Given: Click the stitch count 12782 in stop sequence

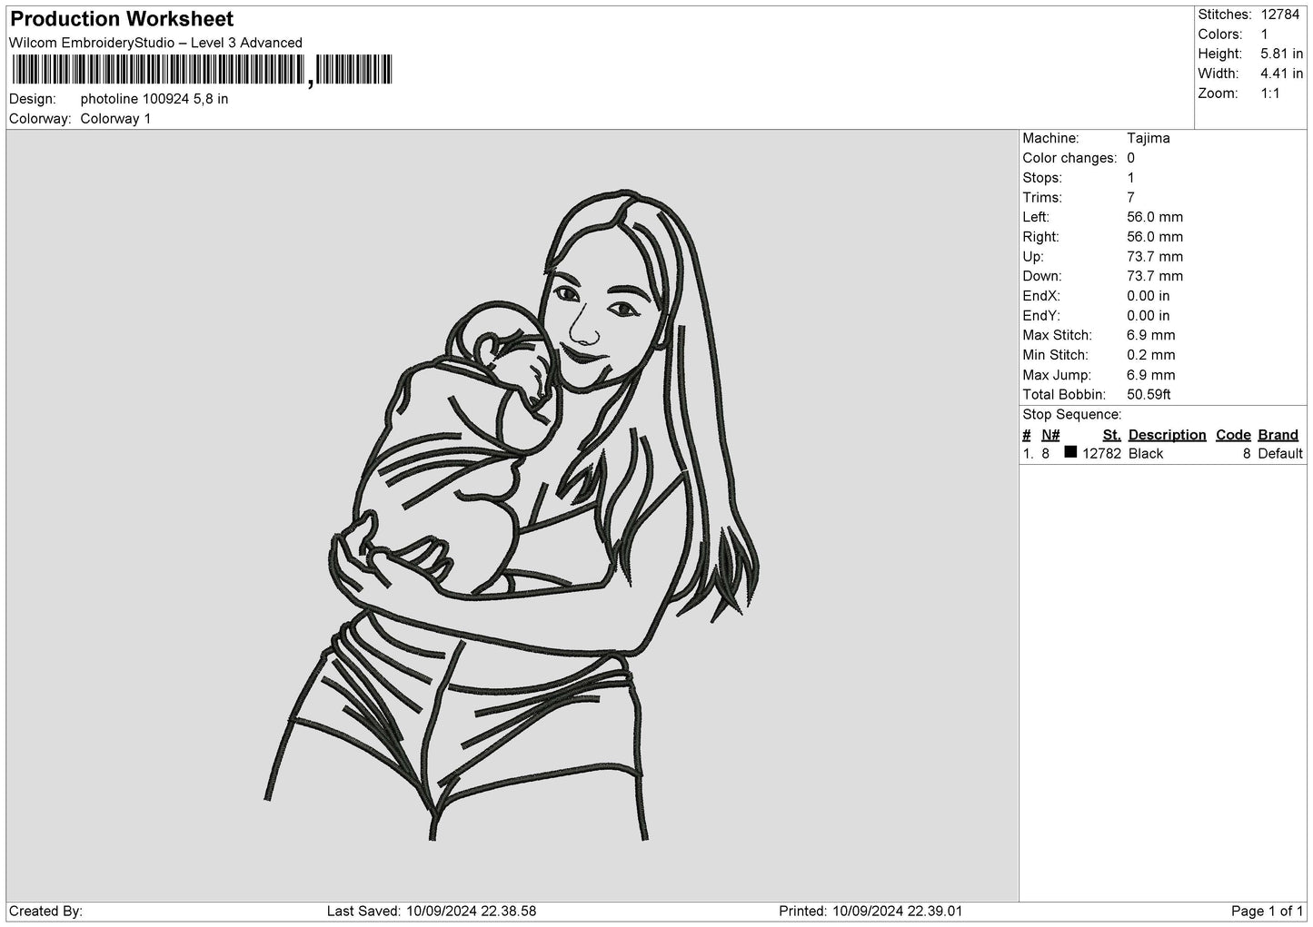Looking at the screenshot, I should click(x=1101, y=454).
